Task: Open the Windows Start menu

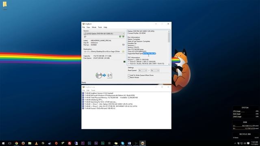Action: (3, 143)
